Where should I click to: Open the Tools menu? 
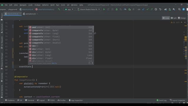(x=63, y=5)
